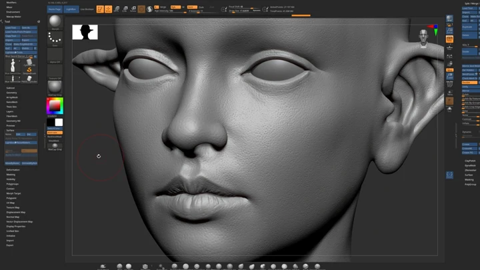Open the large MatCap Gray material selector
The image size is (480, 270).
(55, 88)
